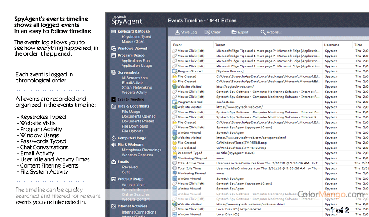This screenshot has width=369, height=217.
Task: Open Keystrokes Typed log
Action: (x=136, y=37)
